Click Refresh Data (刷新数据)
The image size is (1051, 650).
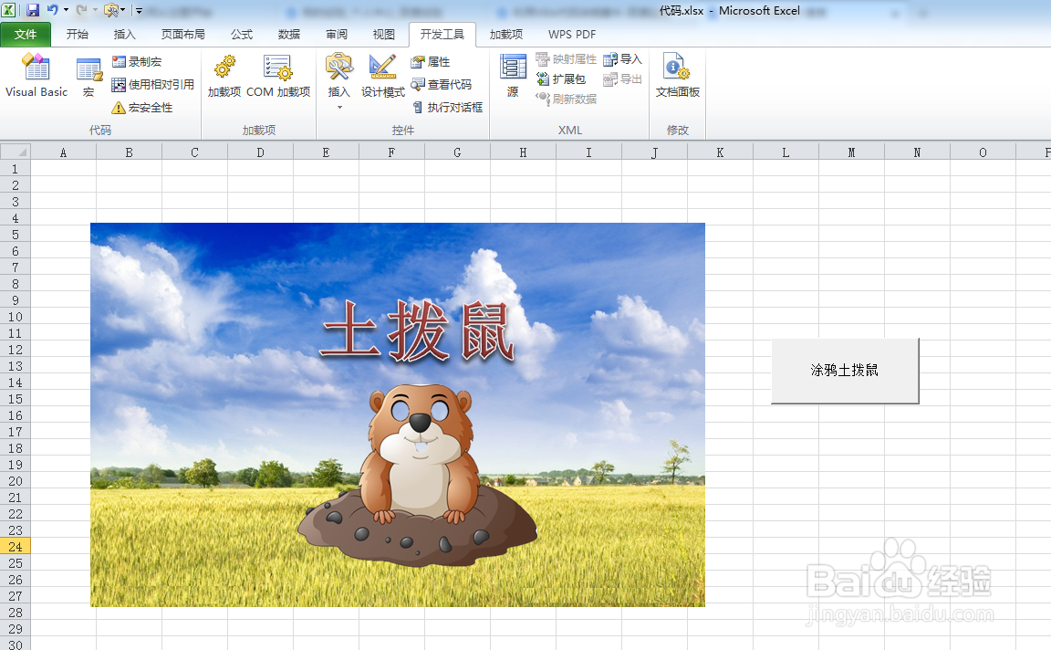[567, 100]
